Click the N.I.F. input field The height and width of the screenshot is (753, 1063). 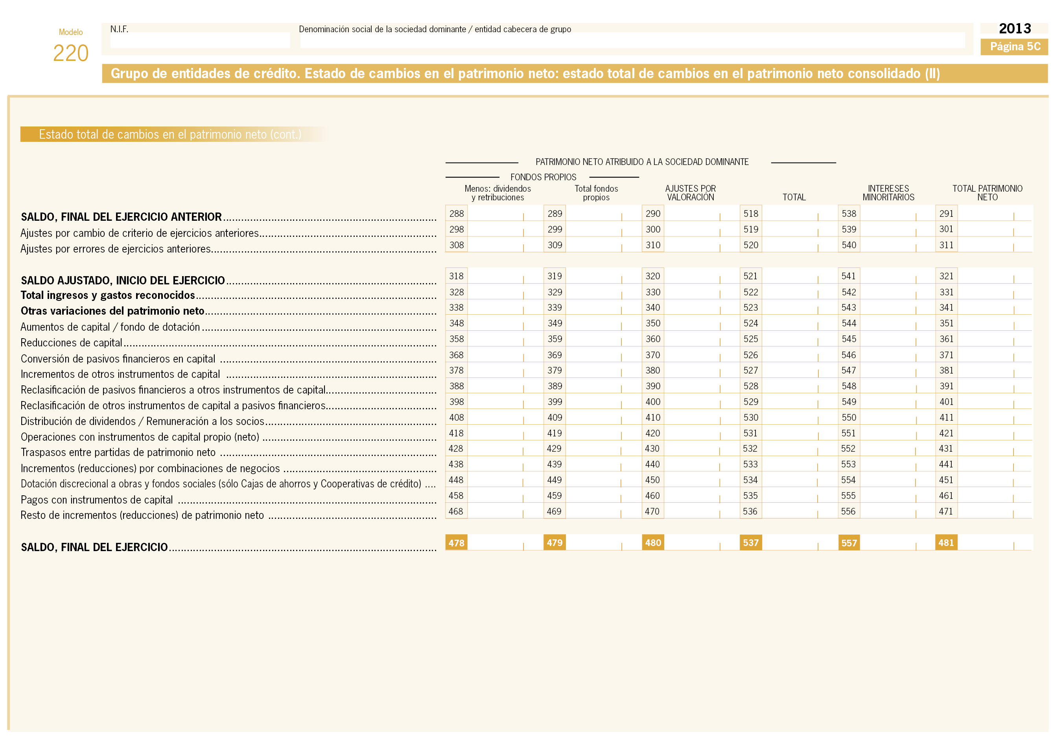[x=200, y=40]
